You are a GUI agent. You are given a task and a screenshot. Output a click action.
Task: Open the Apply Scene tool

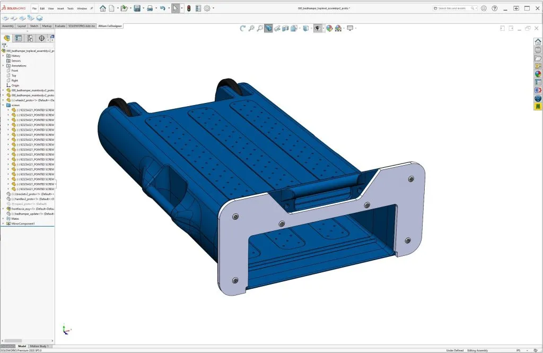338,28
